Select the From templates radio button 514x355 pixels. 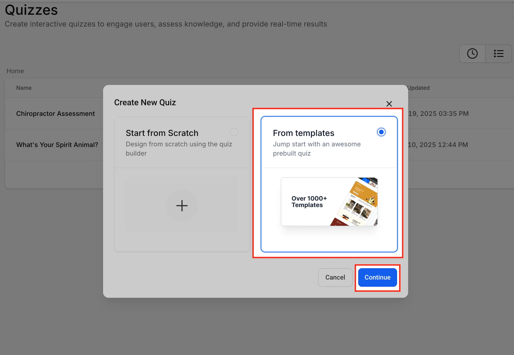tap(381, 132)
